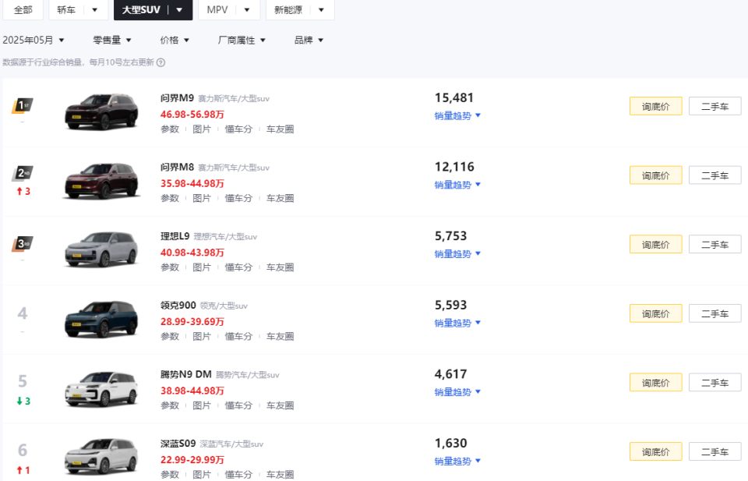
Task: Expand 销量趋势 for 问界M9
Action: [x=457, y=115]
